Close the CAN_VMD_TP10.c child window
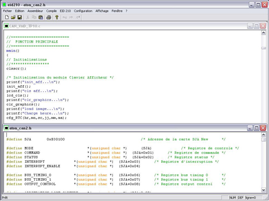The width and height of the screenshot is (269, 201). (263, 26)
